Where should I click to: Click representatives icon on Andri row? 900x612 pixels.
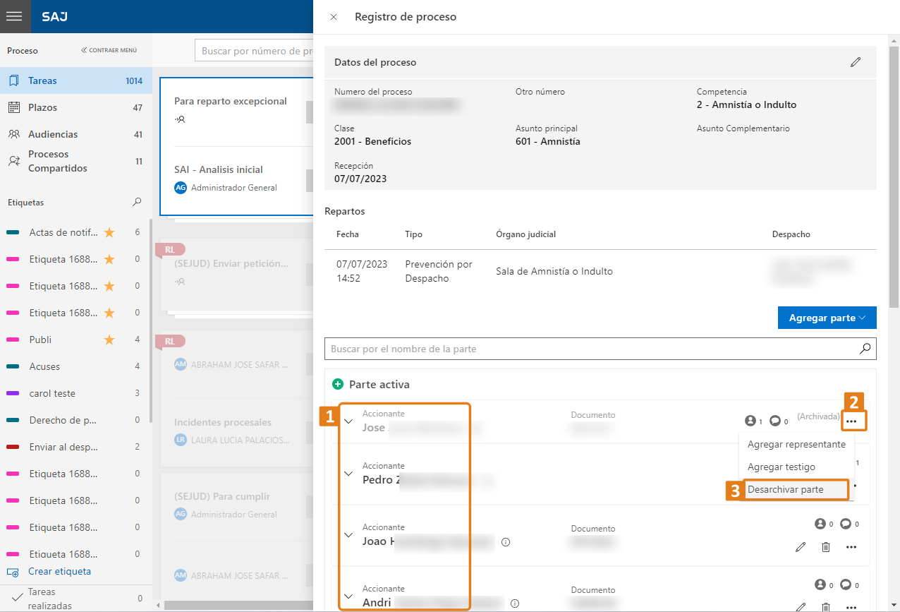pos(820,585)
